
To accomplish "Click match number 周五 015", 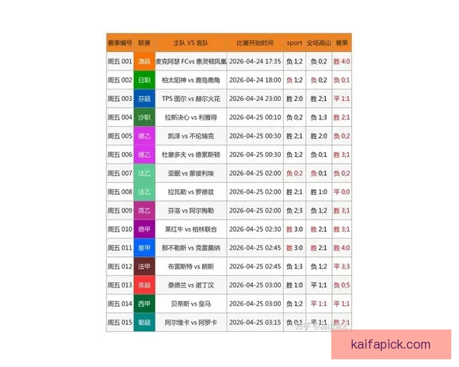I will pyautogui.click(x=120, y=322).
